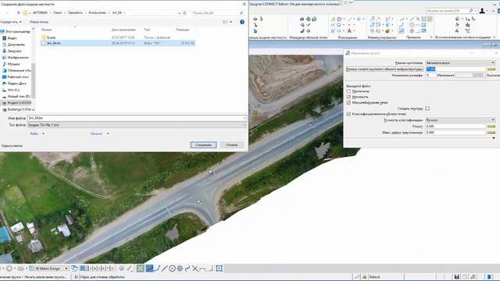Expand the extra options arrow at panel bottom
Image resolution: width=500 pixels, height=281 pixels.
(494, 138)
